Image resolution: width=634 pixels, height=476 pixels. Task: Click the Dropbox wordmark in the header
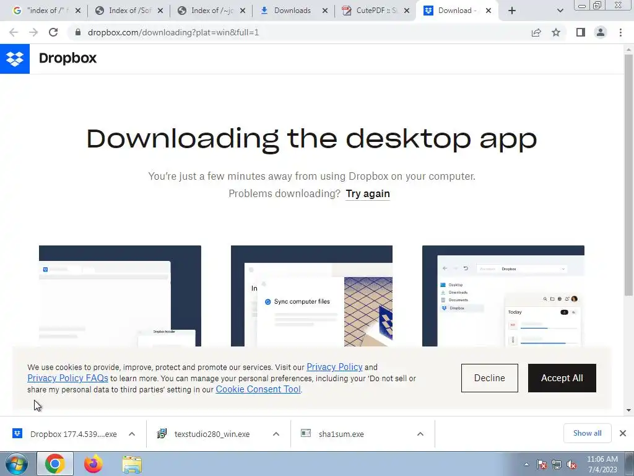(67, 58)
